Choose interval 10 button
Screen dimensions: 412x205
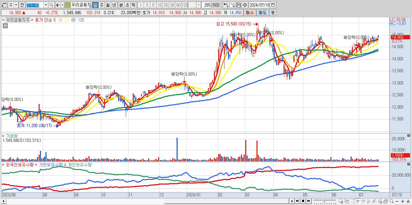click(159, 5)
